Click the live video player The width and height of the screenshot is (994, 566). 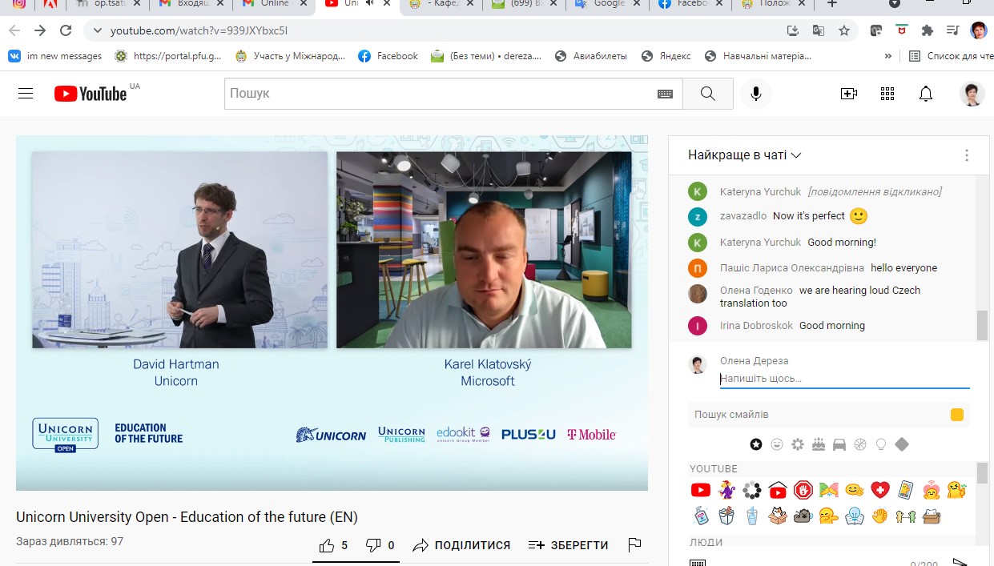332,312
